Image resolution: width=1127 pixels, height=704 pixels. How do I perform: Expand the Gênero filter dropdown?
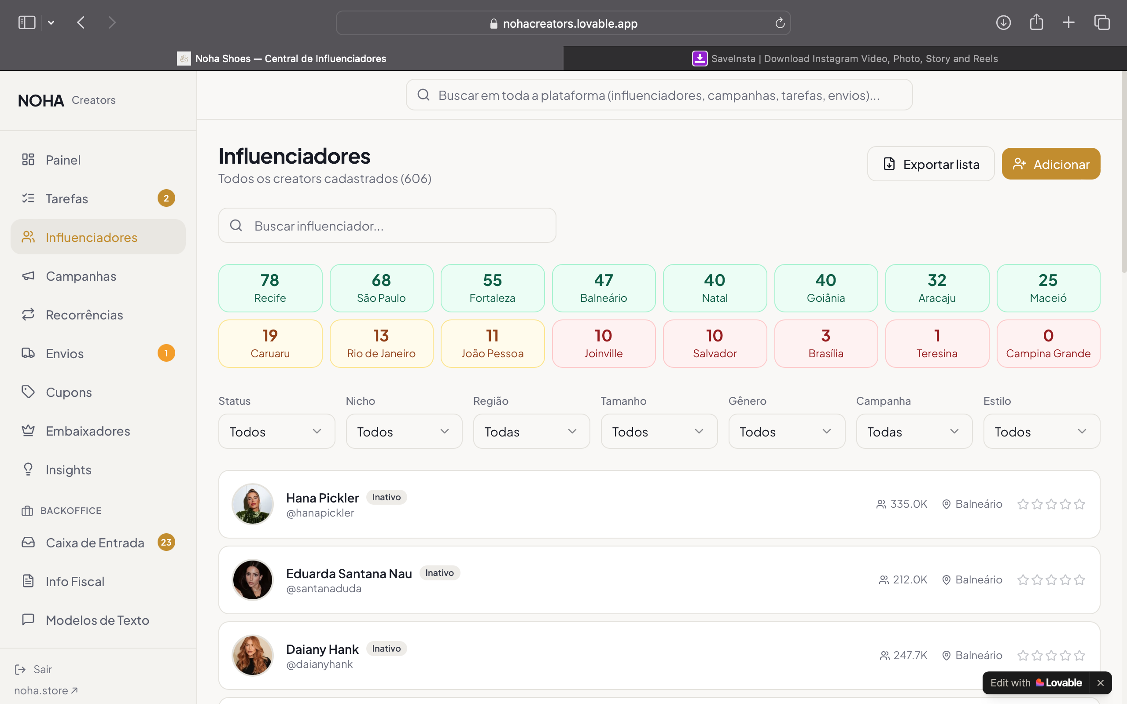pos(787,431)
